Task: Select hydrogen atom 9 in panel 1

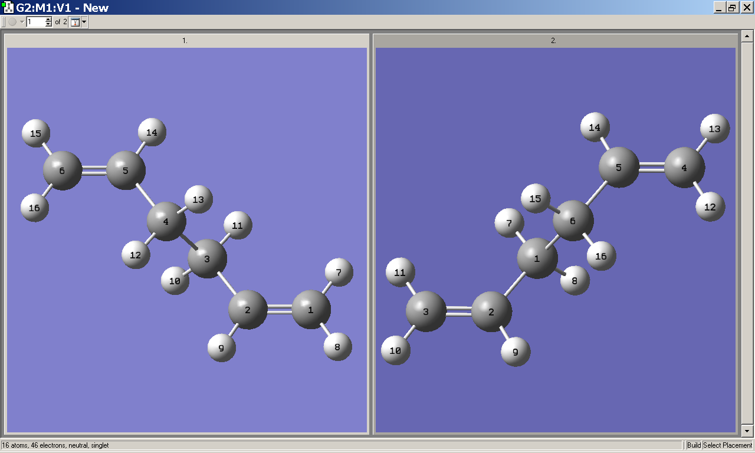Action: pos(222,347)
